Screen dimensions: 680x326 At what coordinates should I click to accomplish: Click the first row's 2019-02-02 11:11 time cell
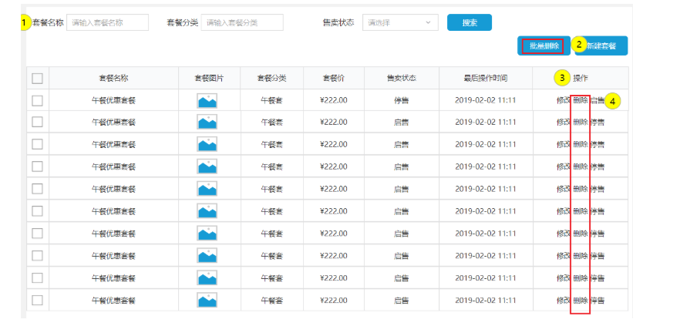tap(485, 100)
